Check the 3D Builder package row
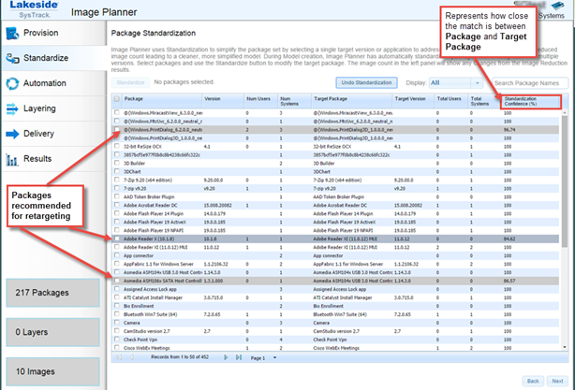 (x=117, y=163)
